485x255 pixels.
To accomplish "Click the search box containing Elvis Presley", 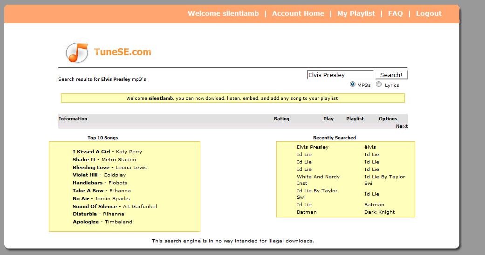I will coord(340,75).
